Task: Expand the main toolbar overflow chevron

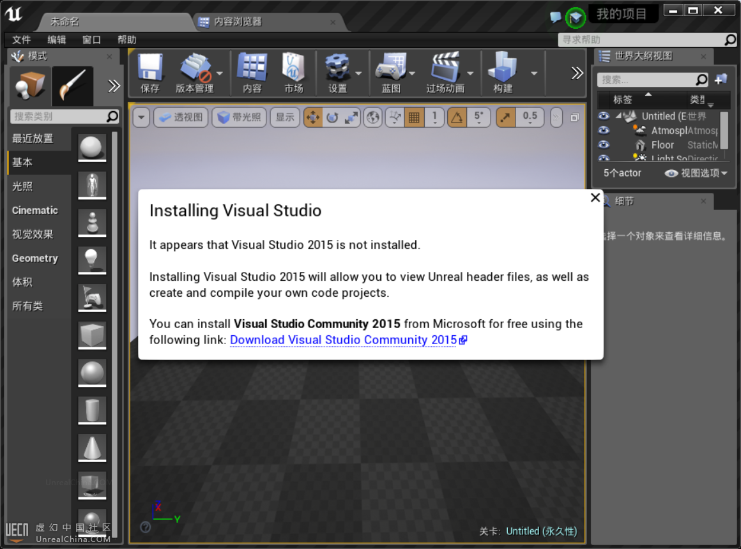Action: 577,73
